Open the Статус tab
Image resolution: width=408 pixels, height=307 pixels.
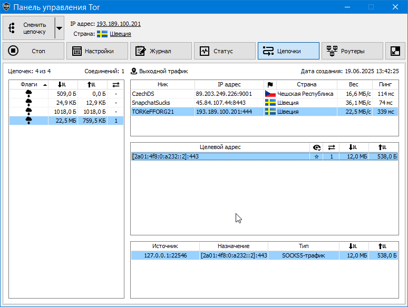tap(225, 51)
